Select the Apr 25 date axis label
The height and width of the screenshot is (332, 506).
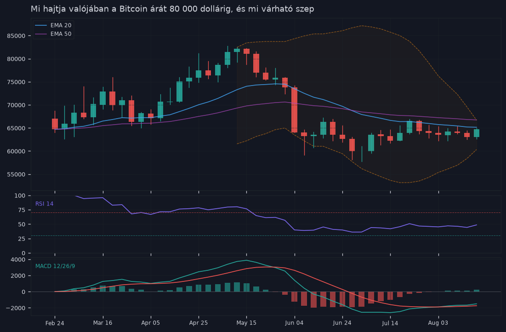click(199, 323)
